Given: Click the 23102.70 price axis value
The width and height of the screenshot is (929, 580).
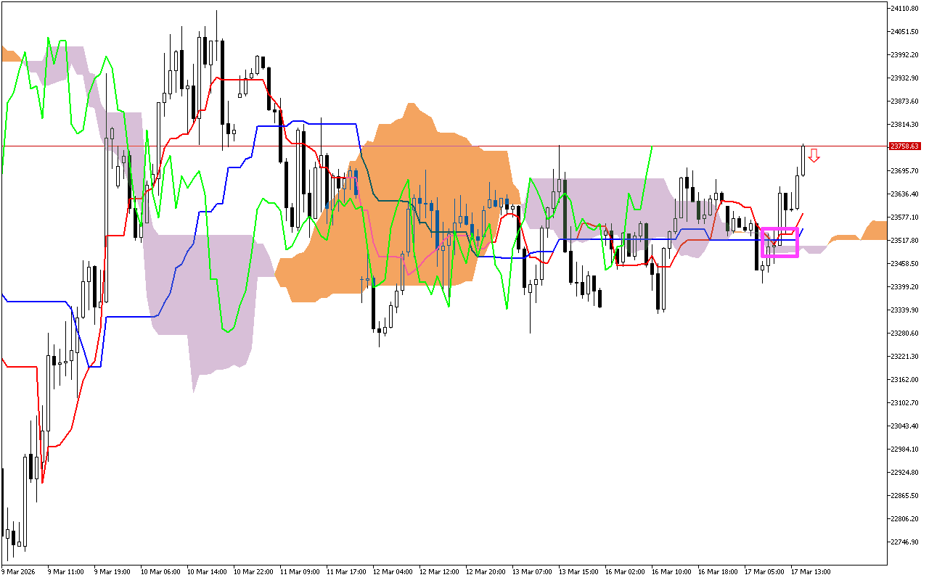Looking at the screenshot, I should [904, 403].
